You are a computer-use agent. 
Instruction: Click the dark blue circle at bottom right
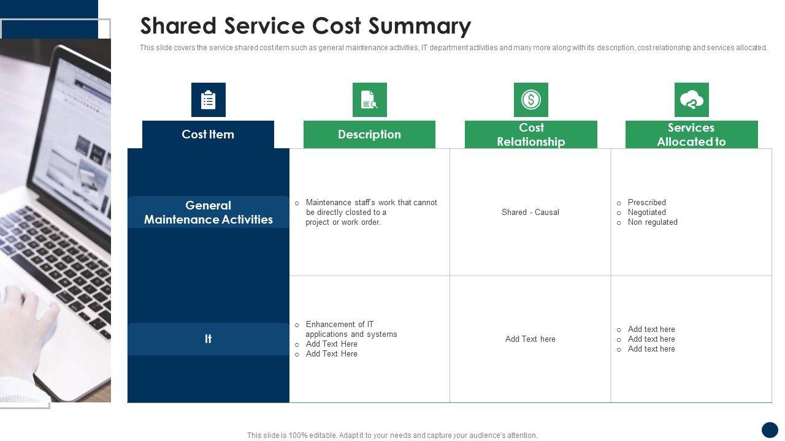coord(770,430)
